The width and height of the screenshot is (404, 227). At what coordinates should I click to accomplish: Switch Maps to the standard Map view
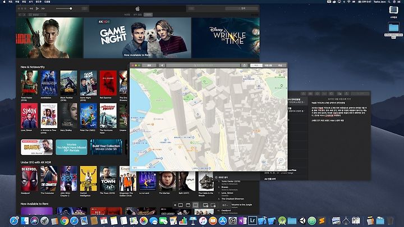(256, 66)
